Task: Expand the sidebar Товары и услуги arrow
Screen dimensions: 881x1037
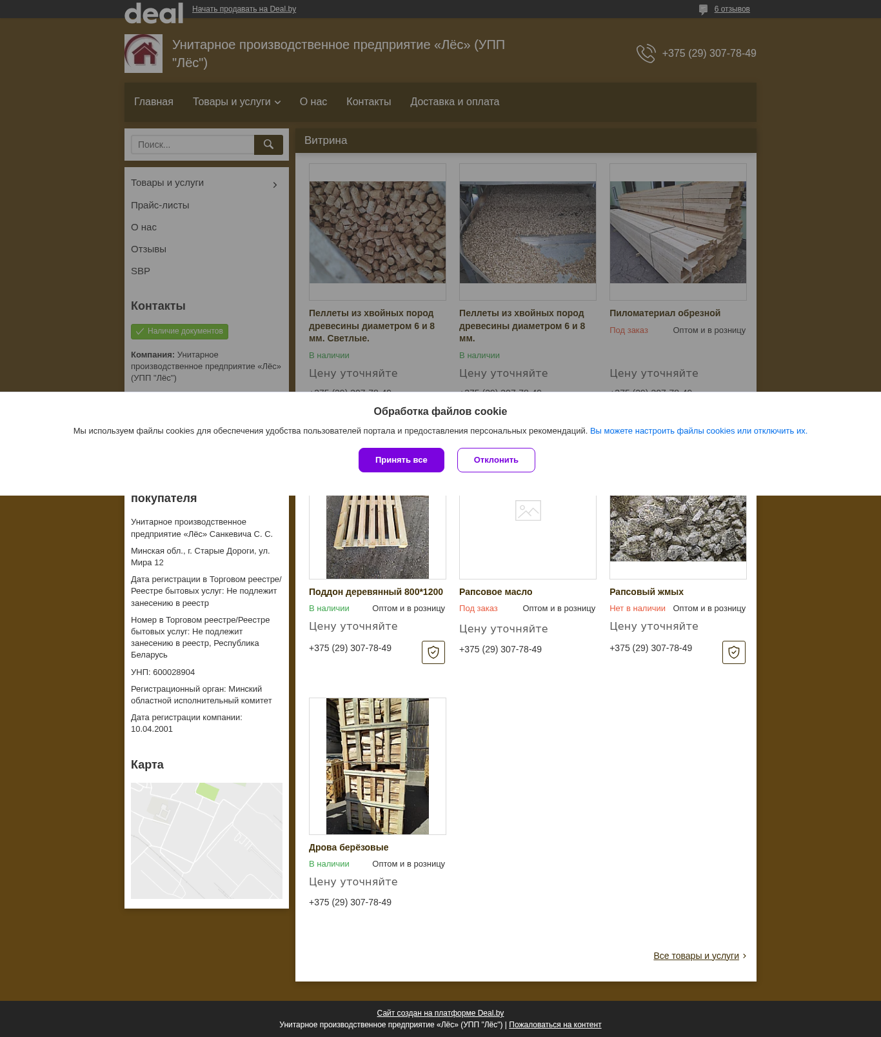Action: click(x=275, y=185)
